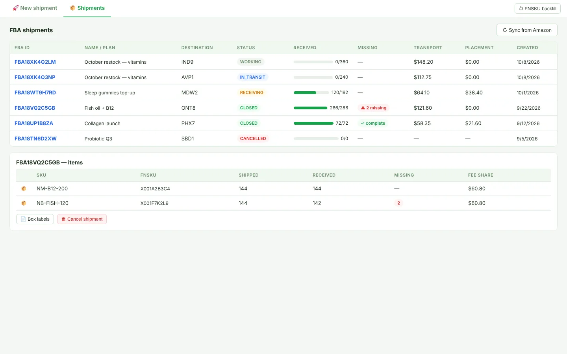
Task: Open shipment FBA18UP1B8ZA
Action: (x=34, y=123)
